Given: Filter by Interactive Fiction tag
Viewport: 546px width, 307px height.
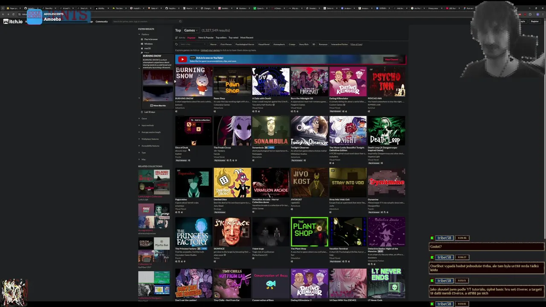Looking at the screenshot, I should (340, 44).
